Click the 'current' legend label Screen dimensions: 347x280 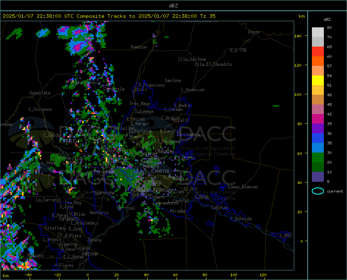[x=335, y=191]
